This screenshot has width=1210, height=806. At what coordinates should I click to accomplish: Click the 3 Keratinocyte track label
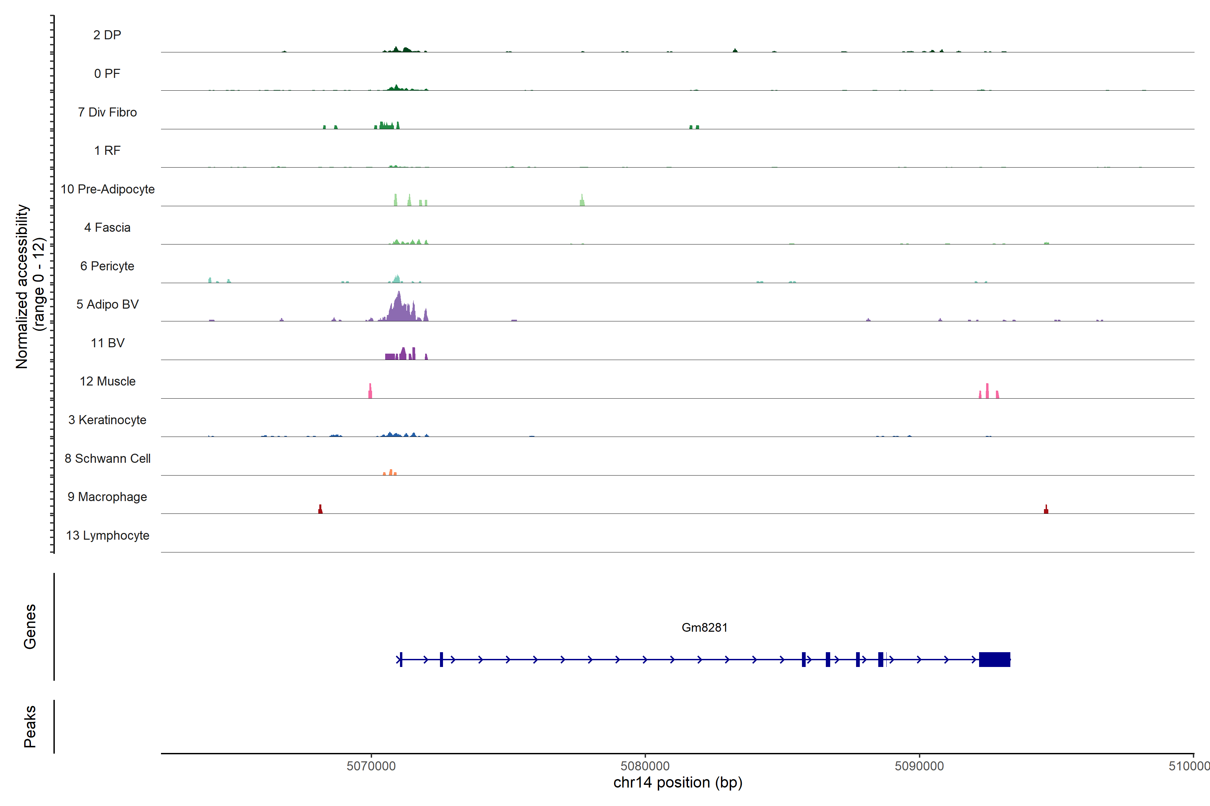pyautogui.click(x=108, y=420)
